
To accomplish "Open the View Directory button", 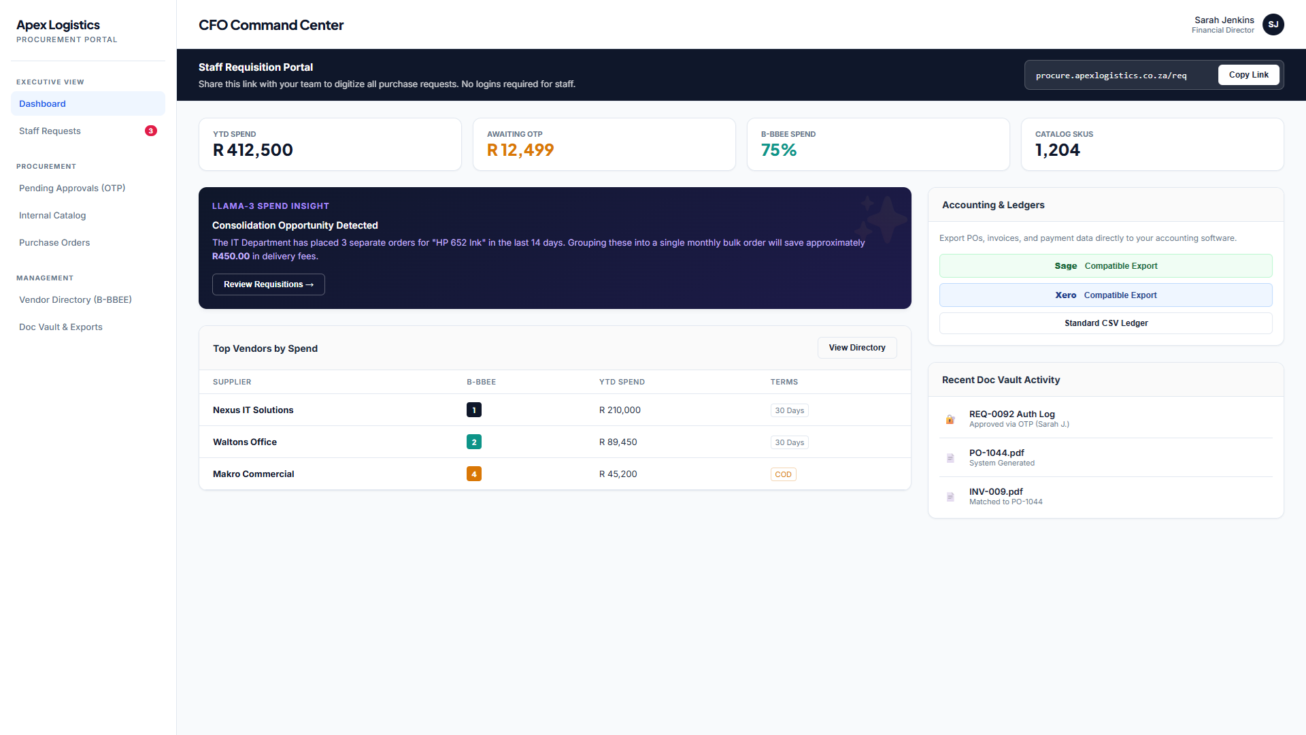I will [856, 347].
